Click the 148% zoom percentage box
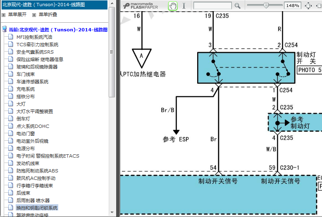322x217 pixels. pyautogui.click(x=293, y=6)
